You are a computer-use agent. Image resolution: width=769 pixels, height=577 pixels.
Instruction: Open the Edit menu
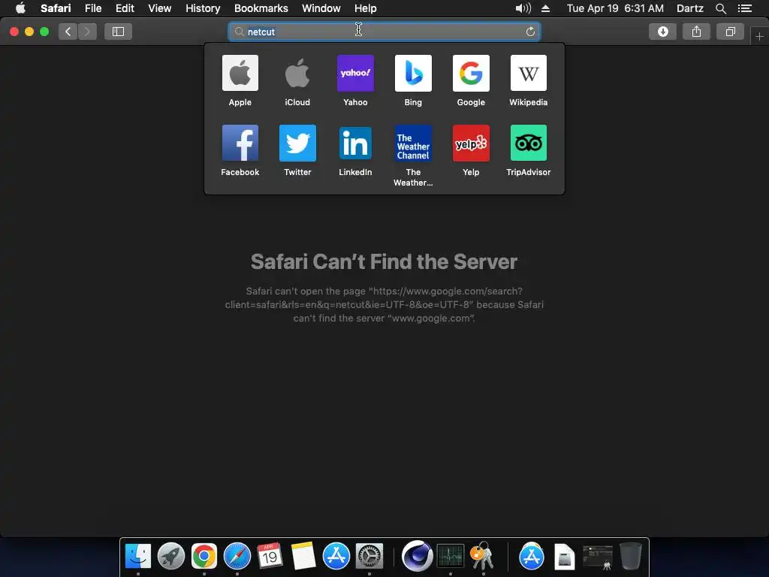coord(125,8)
